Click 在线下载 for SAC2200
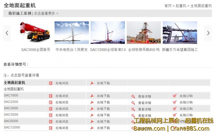The height and width of the screenshot is (133, 214). (103, 102)
